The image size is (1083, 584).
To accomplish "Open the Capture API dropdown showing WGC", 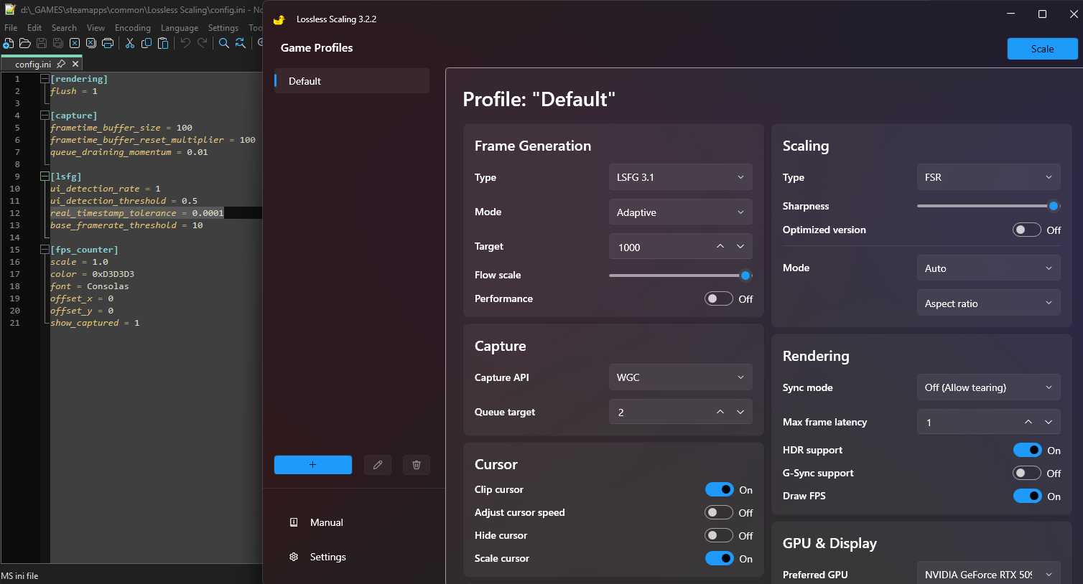I will pos(680,377).
